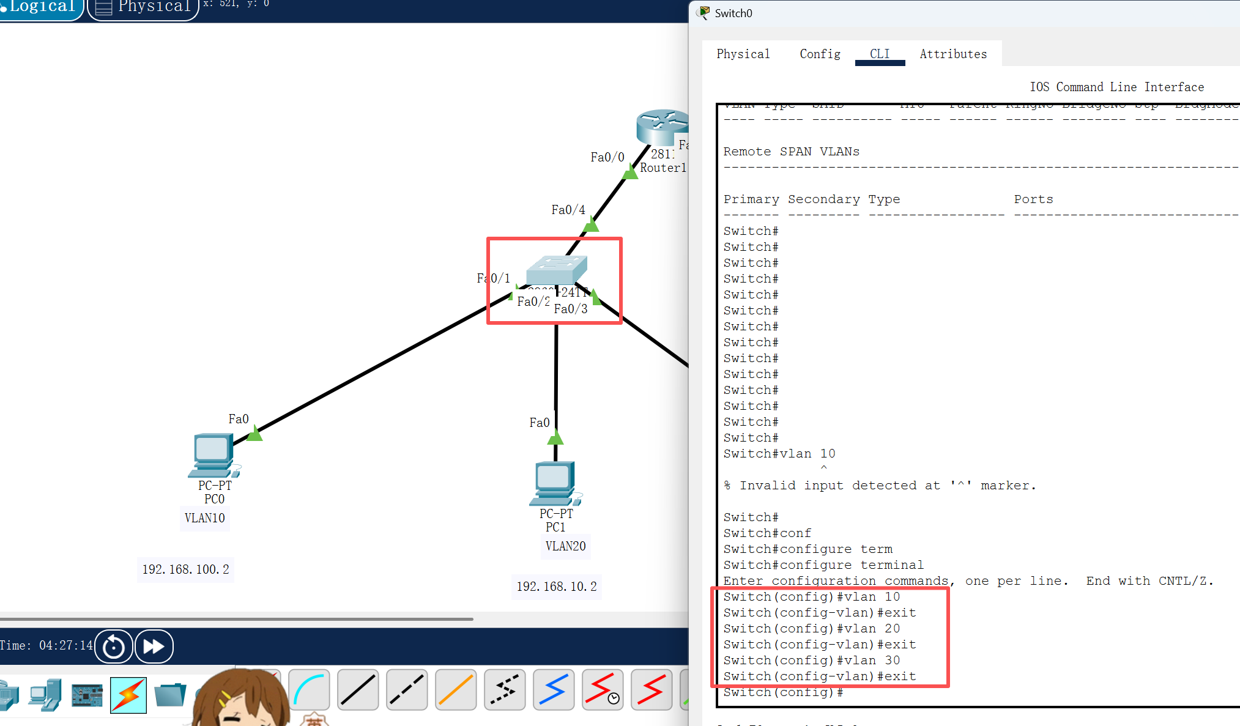Image resolution: width=1240 pixels, height=726 pixels.
Task: Click the Power Cycle Devices button
Action: pyautogui.click(x=114, y=646)
